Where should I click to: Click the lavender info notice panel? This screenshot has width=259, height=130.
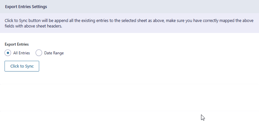click(129, 23)
